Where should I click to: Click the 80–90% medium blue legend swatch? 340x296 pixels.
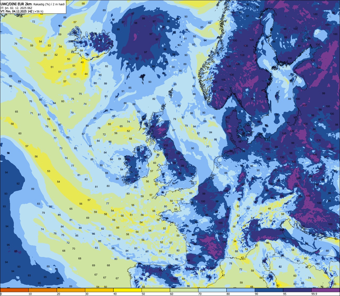click(x=241, y=290)
